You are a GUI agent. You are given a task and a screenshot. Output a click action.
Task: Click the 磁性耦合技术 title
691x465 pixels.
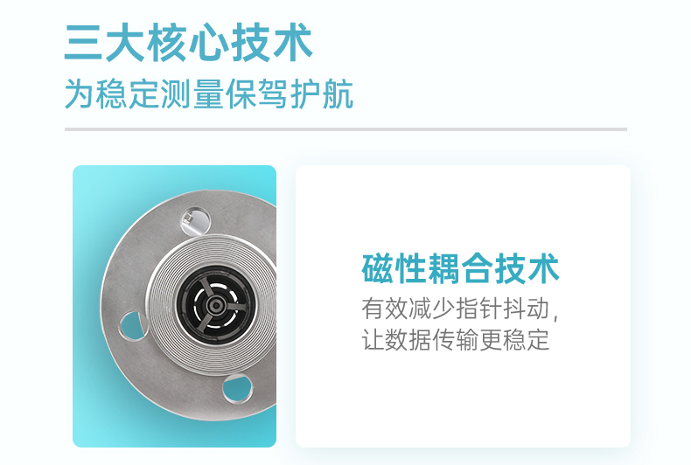(x=460, y=268)
